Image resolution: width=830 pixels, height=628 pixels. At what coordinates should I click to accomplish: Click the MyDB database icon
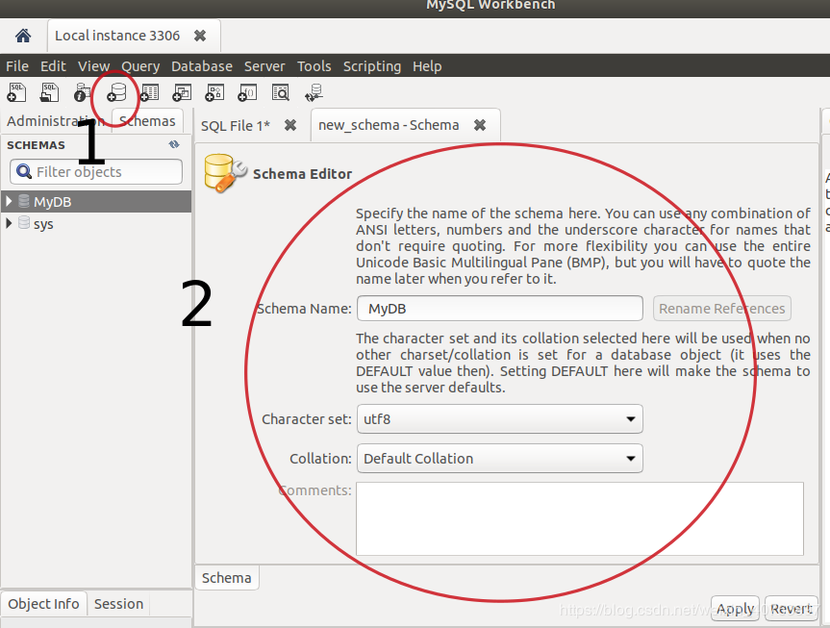(x=24, y=201)
